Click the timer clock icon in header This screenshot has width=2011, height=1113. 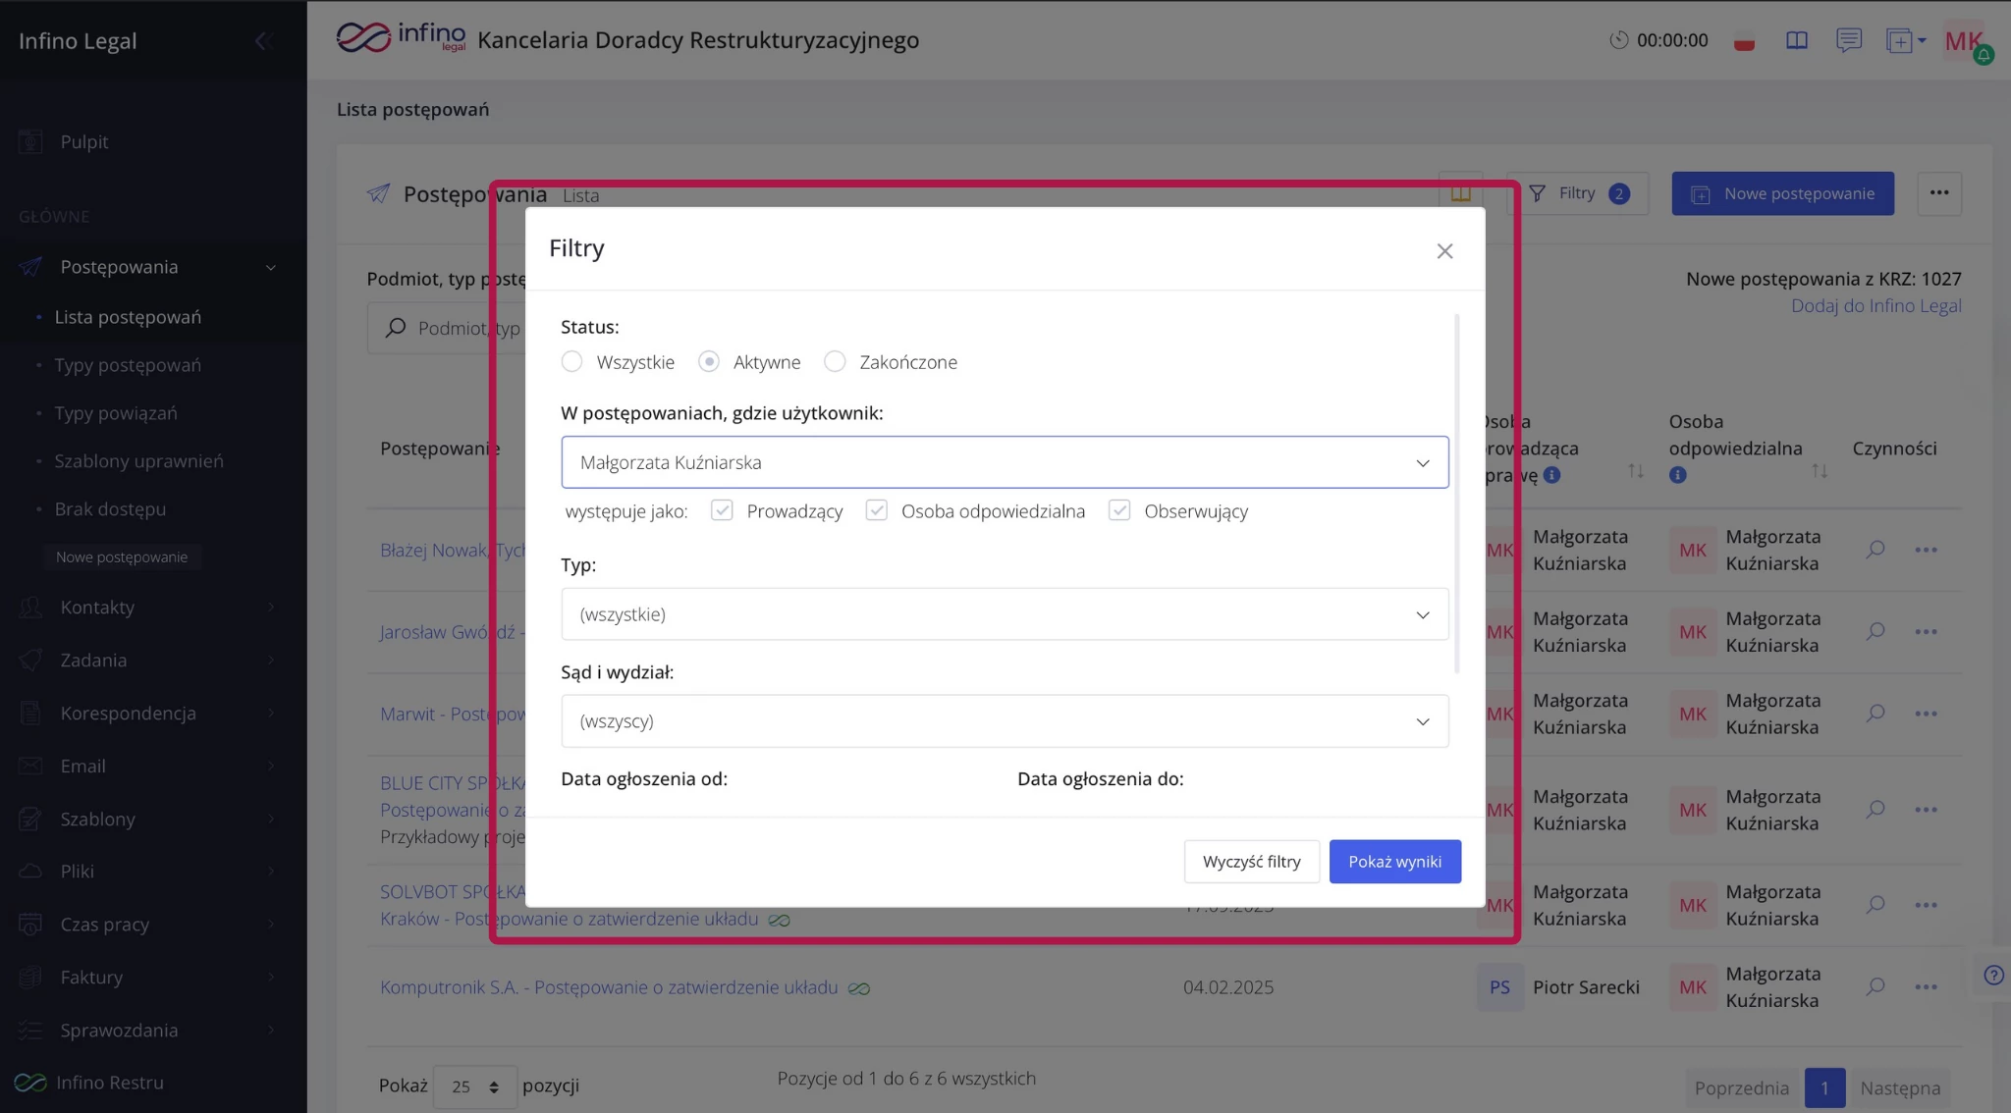coord(1618,40)
